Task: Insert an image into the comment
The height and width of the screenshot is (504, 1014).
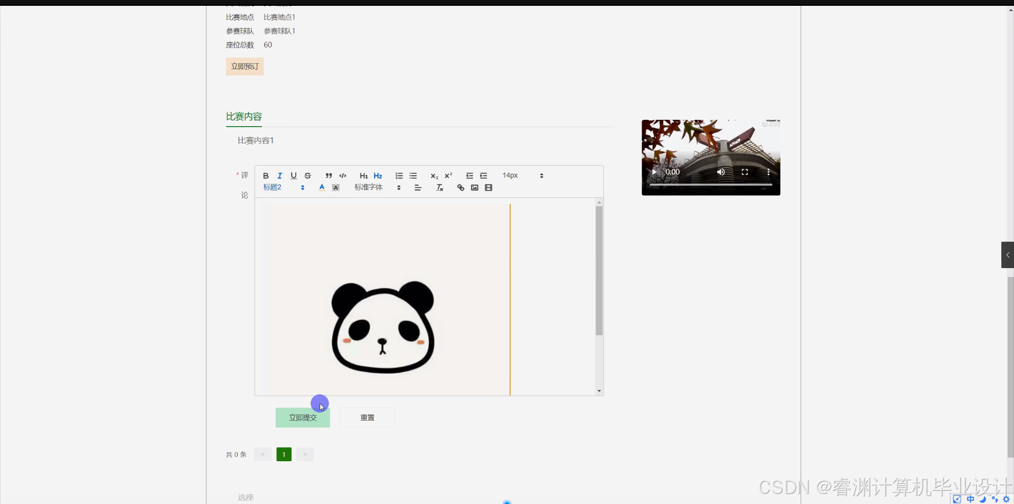Action: click(475, 188)
